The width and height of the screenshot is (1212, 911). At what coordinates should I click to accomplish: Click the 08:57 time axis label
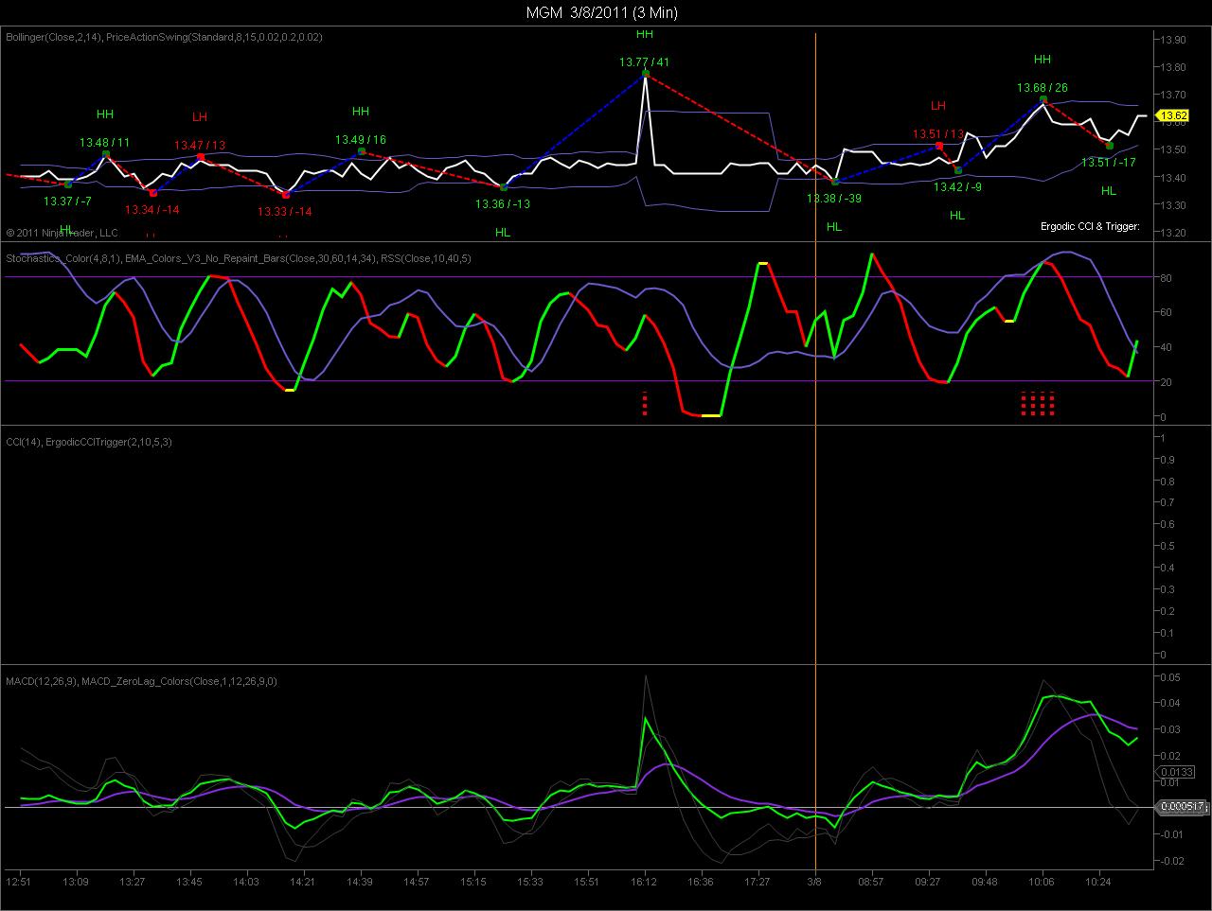pos(871,881)
